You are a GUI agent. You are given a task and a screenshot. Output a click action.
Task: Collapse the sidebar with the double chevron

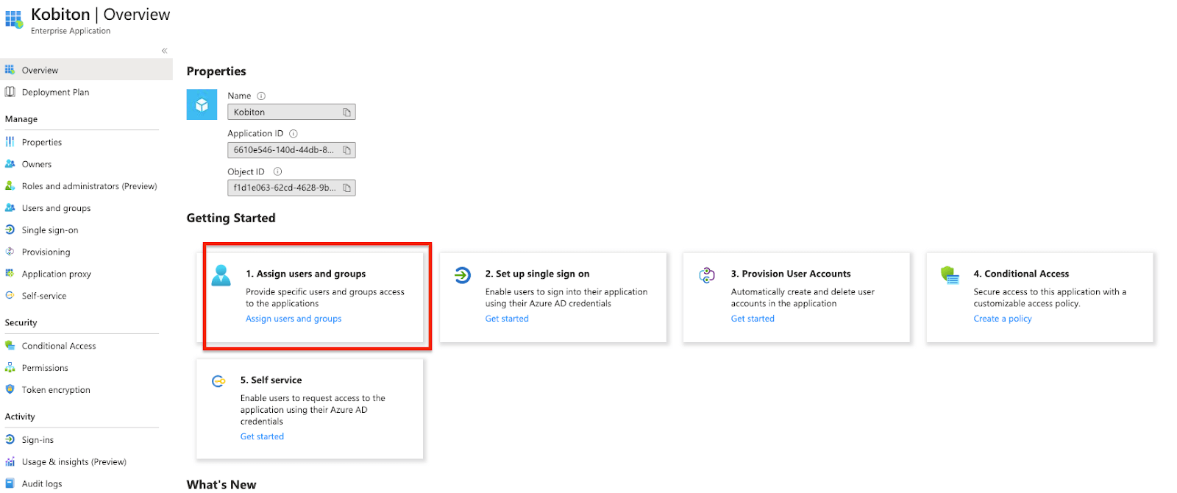coord(164,51)
